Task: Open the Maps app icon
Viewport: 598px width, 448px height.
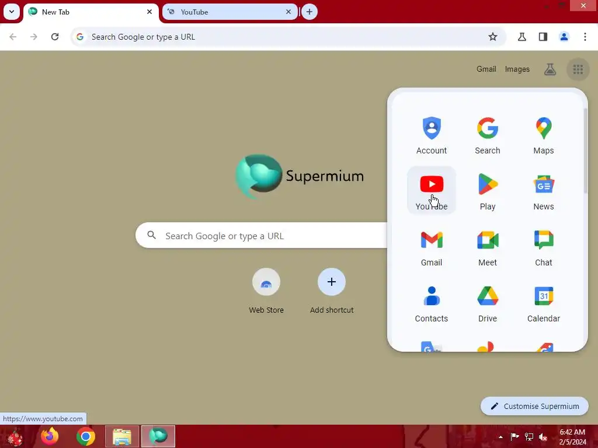Action: pos(544,135)
